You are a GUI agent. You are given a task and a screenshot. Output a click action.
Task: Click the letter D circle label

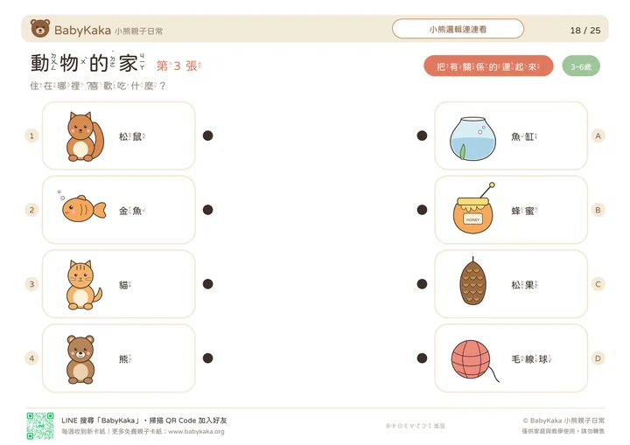598,358
